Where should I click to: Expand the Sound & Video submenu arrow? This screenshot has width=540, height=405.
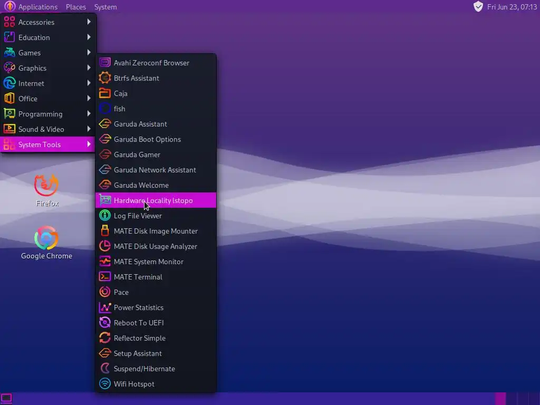point(89,129)
